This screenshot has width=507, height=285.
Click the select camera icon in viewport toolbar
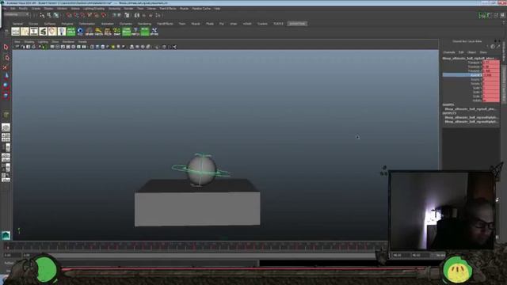coord(17,47)
